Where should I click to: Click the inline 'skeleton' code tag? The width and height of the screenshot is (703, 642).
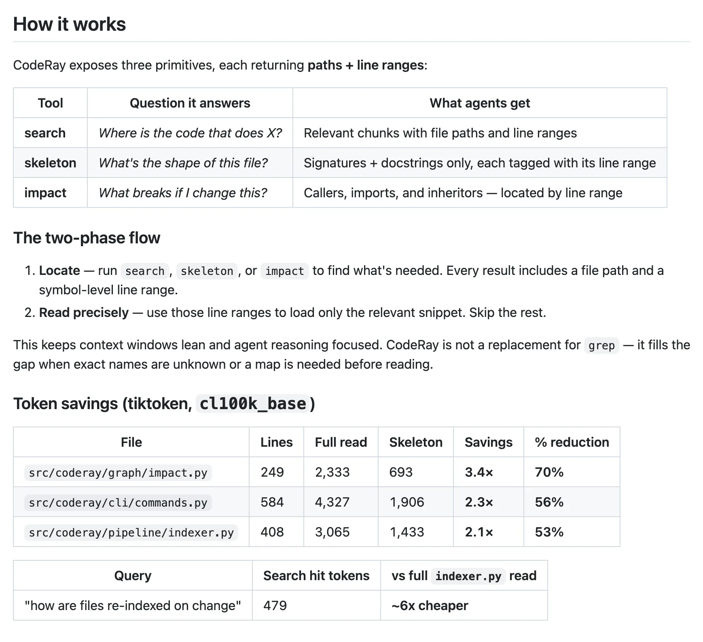click(x=207, y=270)
